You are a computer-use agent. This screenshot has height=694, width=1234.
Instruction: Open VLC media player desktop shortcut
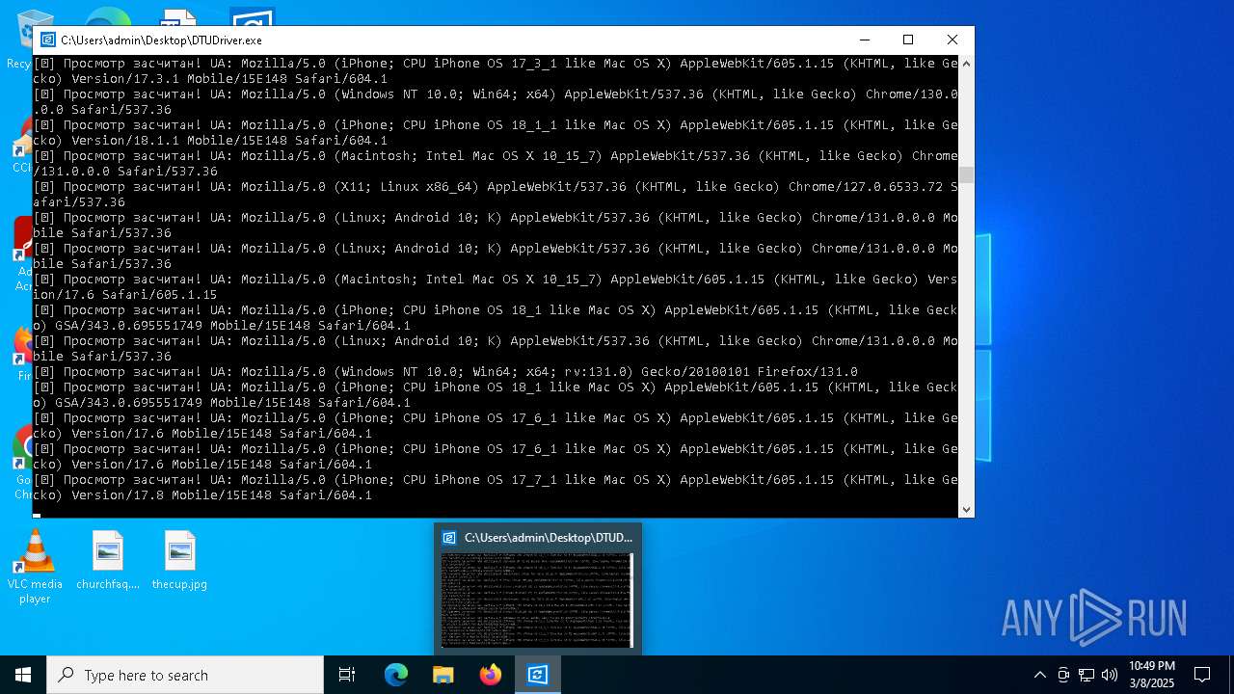point(35,568)
